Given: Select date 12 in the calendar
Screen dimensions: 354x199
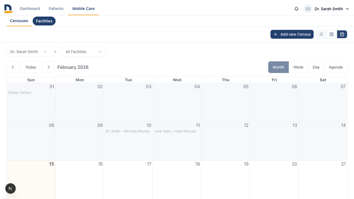Looking at the screenshot, I should [246, 125].
